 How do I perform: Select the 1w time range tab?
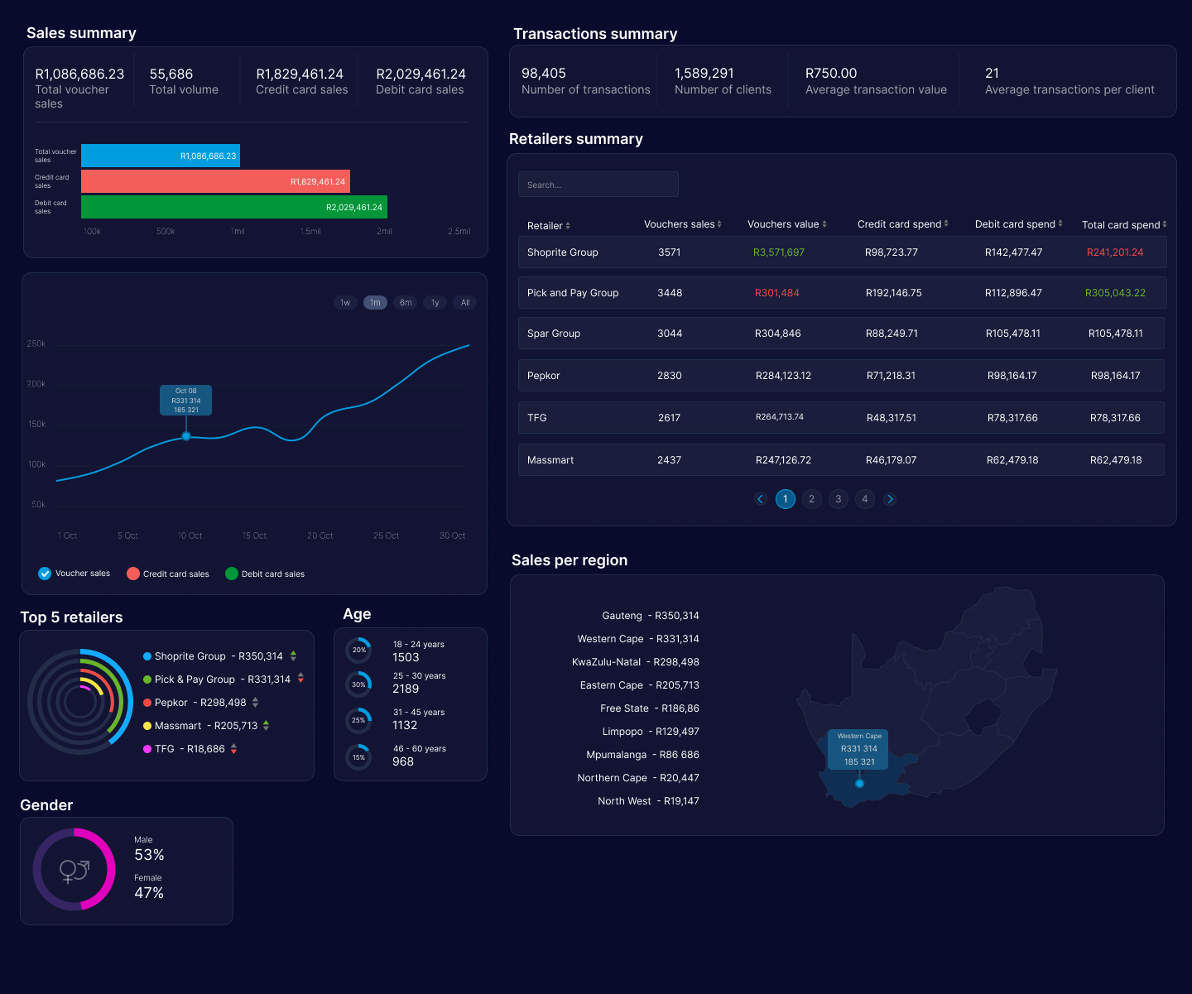point(345,303)
